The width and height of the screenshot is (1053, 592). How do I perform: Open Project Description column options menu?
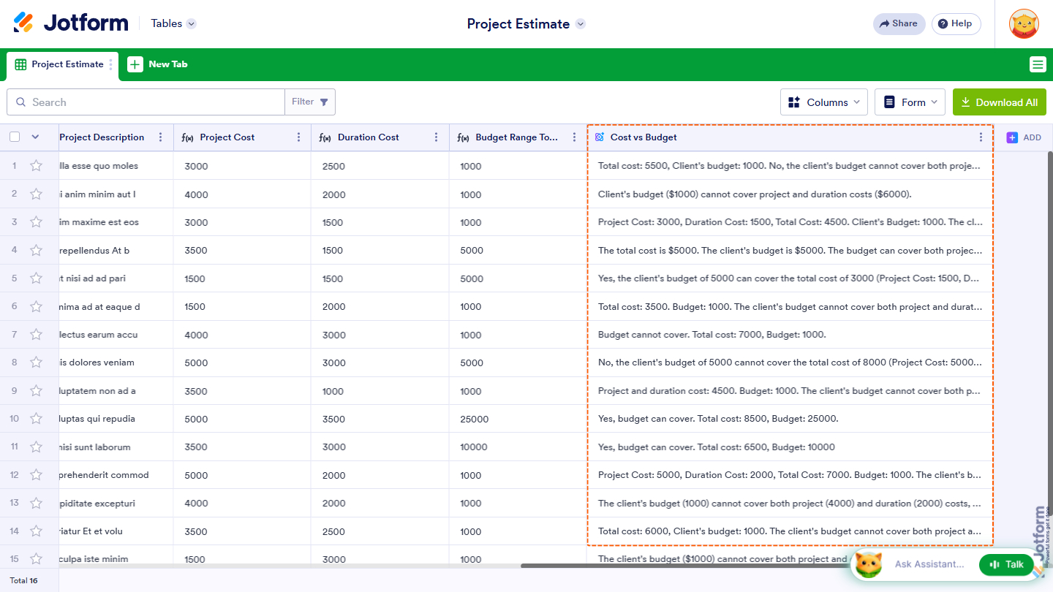[161, 137]
